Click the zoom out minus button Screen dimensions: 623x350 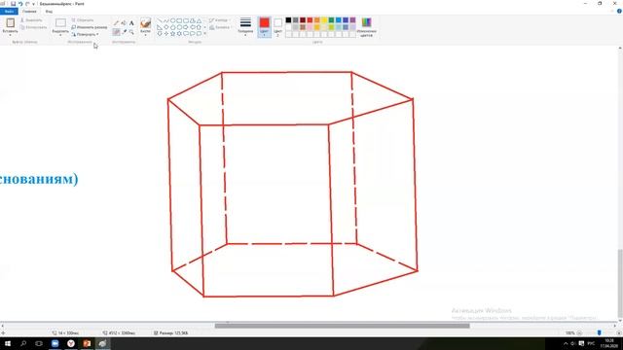click(x=579, y=332)
